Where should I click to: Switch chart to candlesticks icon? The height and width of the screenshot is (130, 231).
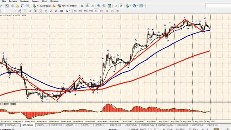click(x=87, y=6)
